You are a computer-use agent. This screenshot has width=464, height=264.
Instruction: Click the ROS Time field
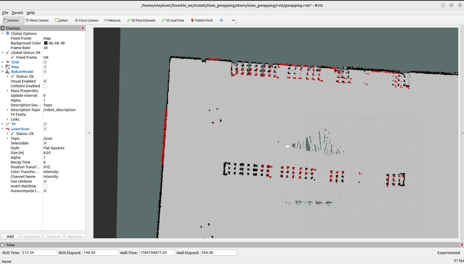(39, 252)
